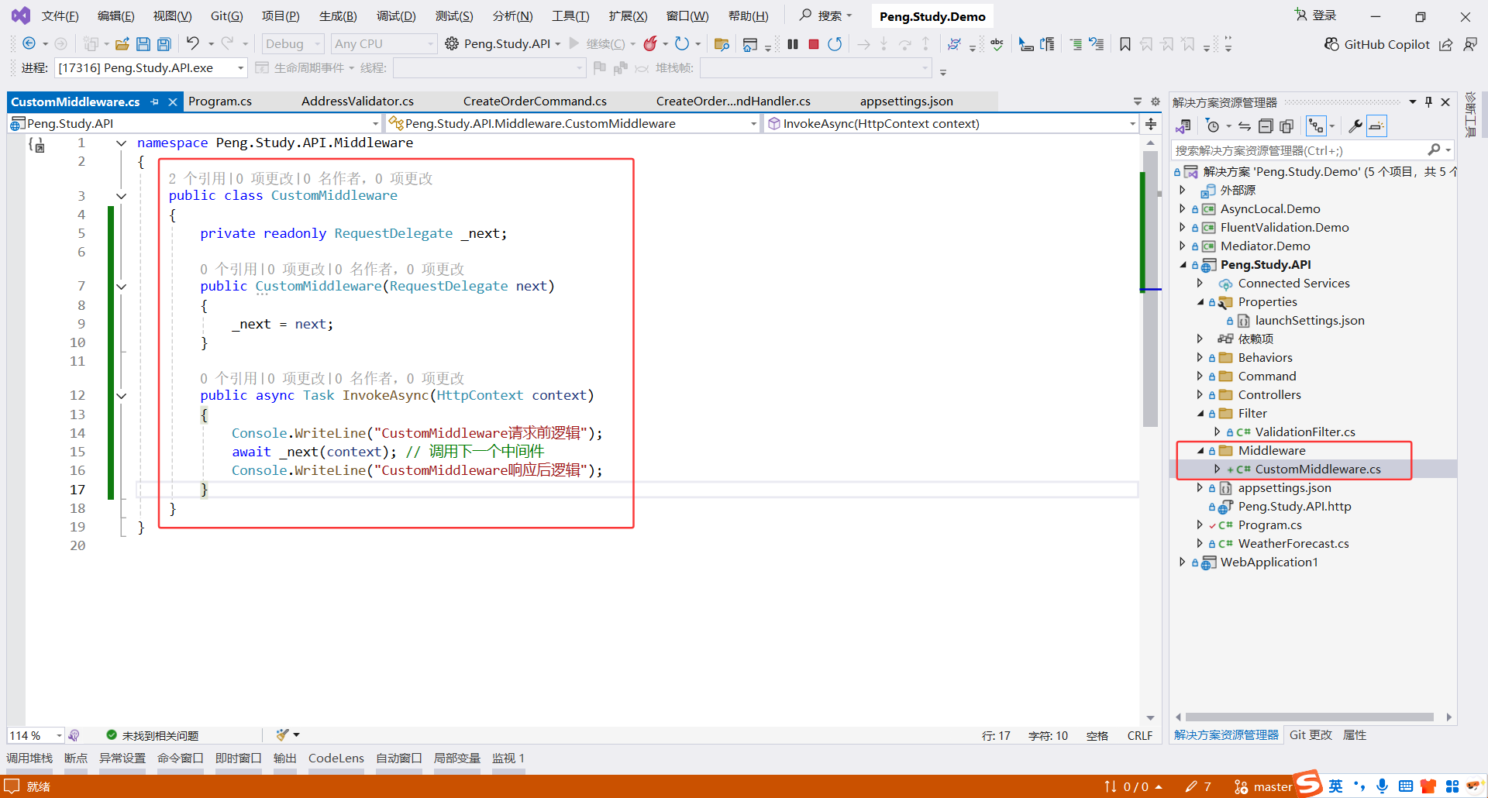Image resolution: width=1488 pixels, height=798 pixels.
Task: Toggle the file nesting button
Action: pos(1316,126)
